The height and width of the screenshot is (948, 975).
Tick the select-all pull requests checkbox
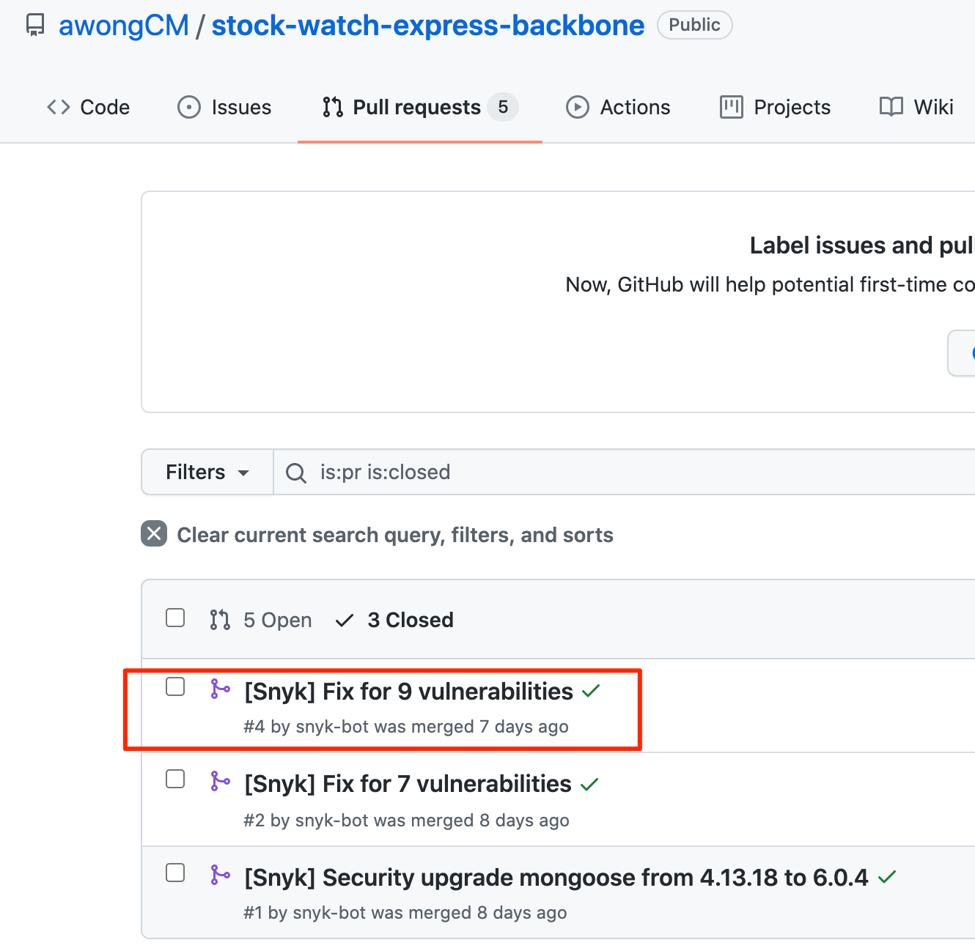(x=175, y=618)
